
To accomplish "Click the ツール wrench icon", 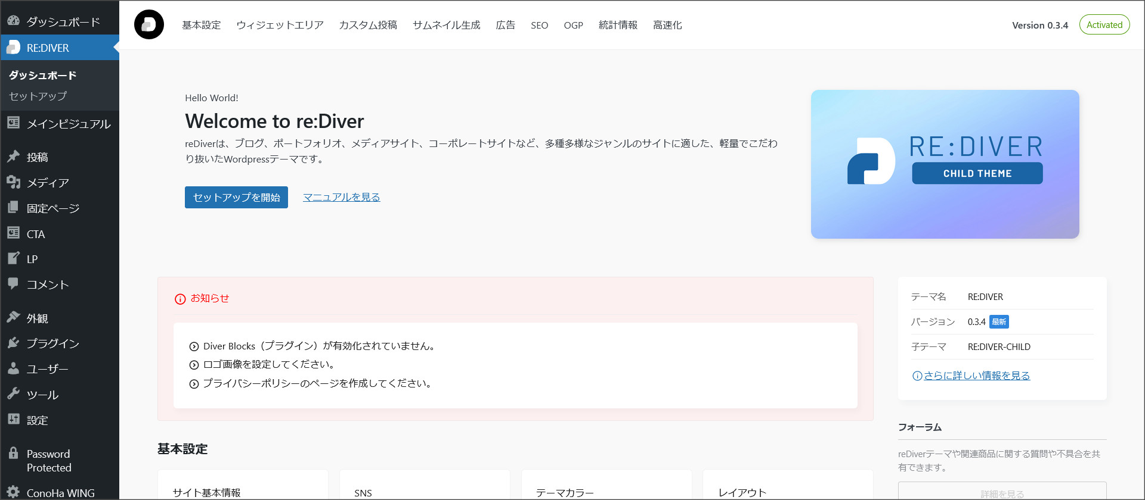I will pyautogui.click(x=13, y=394).
